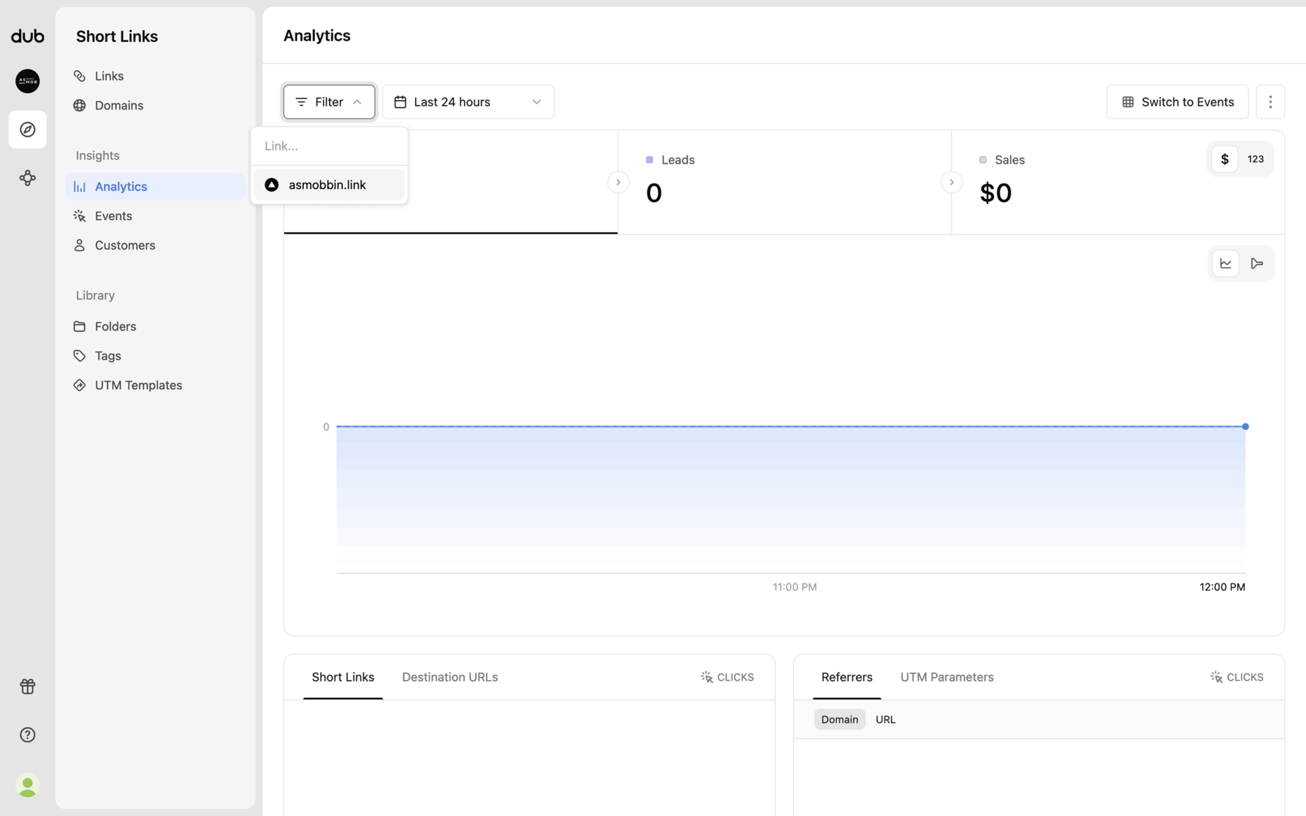
Task: Open Tags in Library
Action: click(x=155, y=356)
